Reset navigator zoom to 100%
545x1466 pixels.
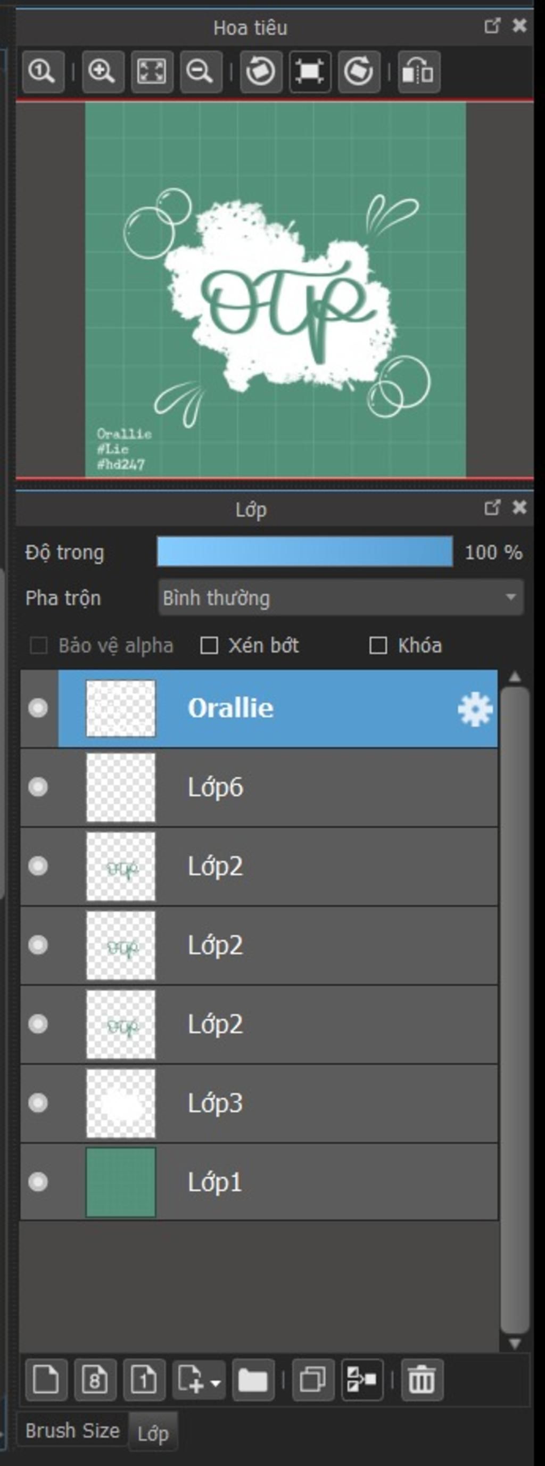click(43, 72)
